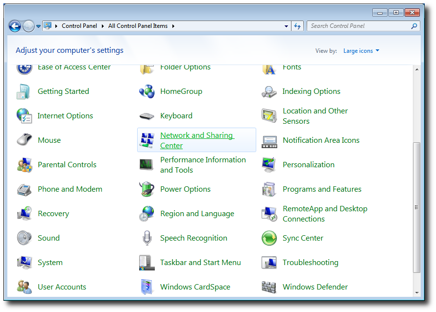
Task: Go back with the Back button
Action: [x=15, y=26]
